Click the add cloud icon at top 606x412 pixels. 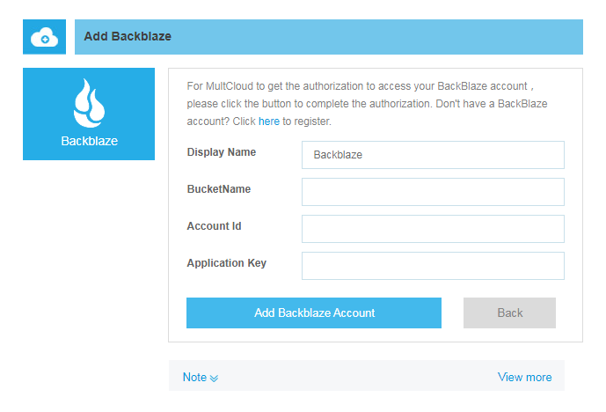pyautogui.click(x=44, y=37)
